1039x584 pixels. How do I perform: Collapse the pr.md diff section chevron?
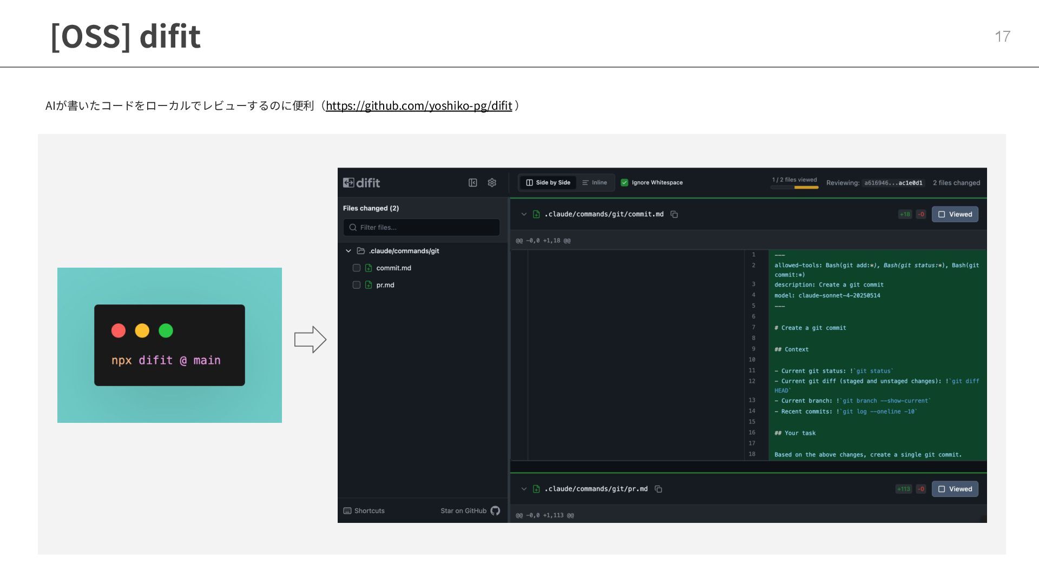click(524, 489)
